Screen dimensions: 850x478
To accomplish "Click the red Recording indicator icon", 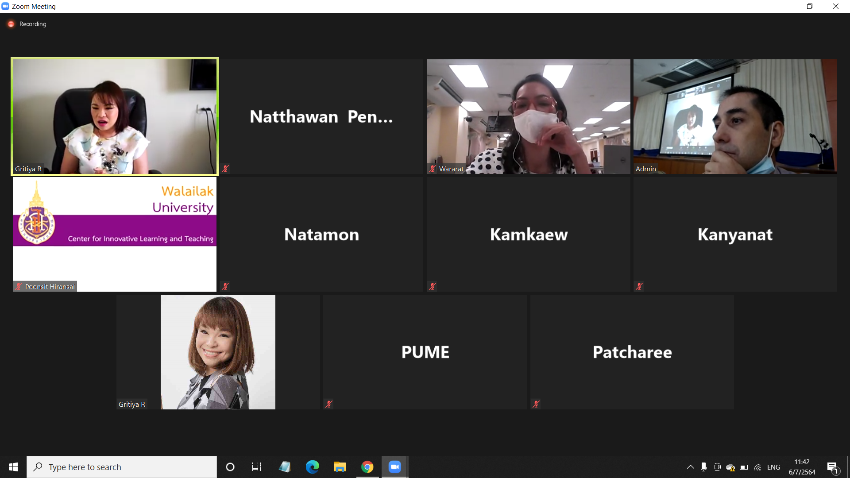I will click(11, 24).
